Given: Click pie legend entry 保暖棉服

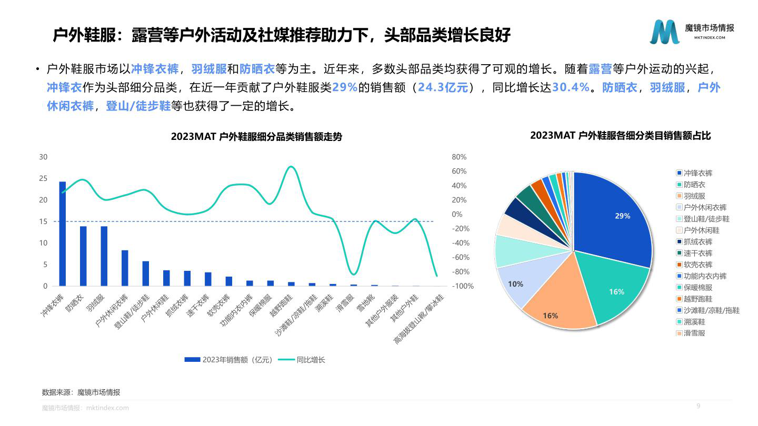Looking at the screenshot, I should click(694, 288).
